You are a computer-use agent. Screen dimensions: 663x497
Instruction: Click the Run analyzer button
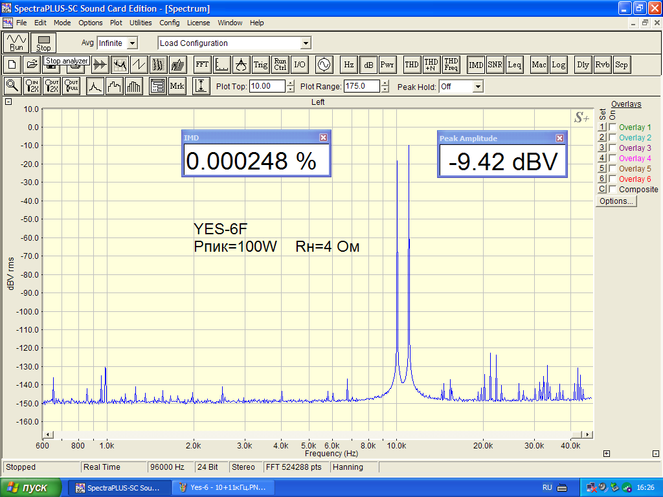coord(16,43)
